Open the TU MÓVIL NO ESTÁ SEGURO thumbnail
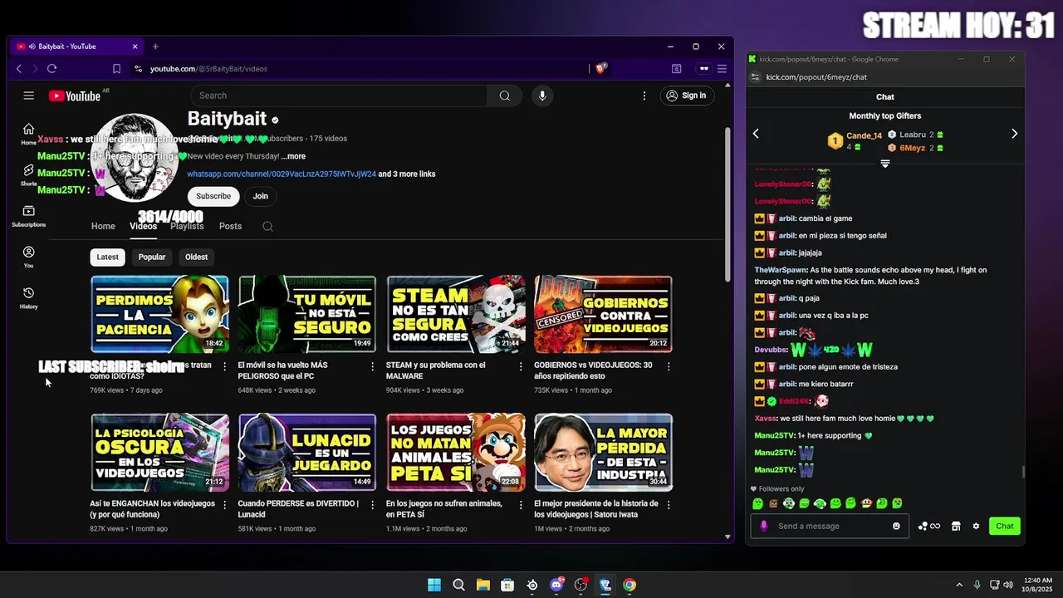 pos(307,314)
